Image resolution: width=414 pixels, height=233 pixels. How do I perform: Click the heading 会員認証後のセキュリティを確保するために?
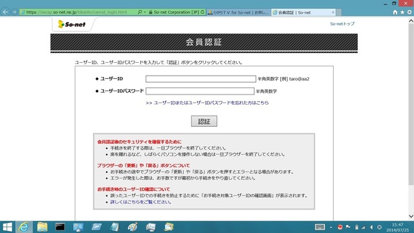click(x=140, y=142)
